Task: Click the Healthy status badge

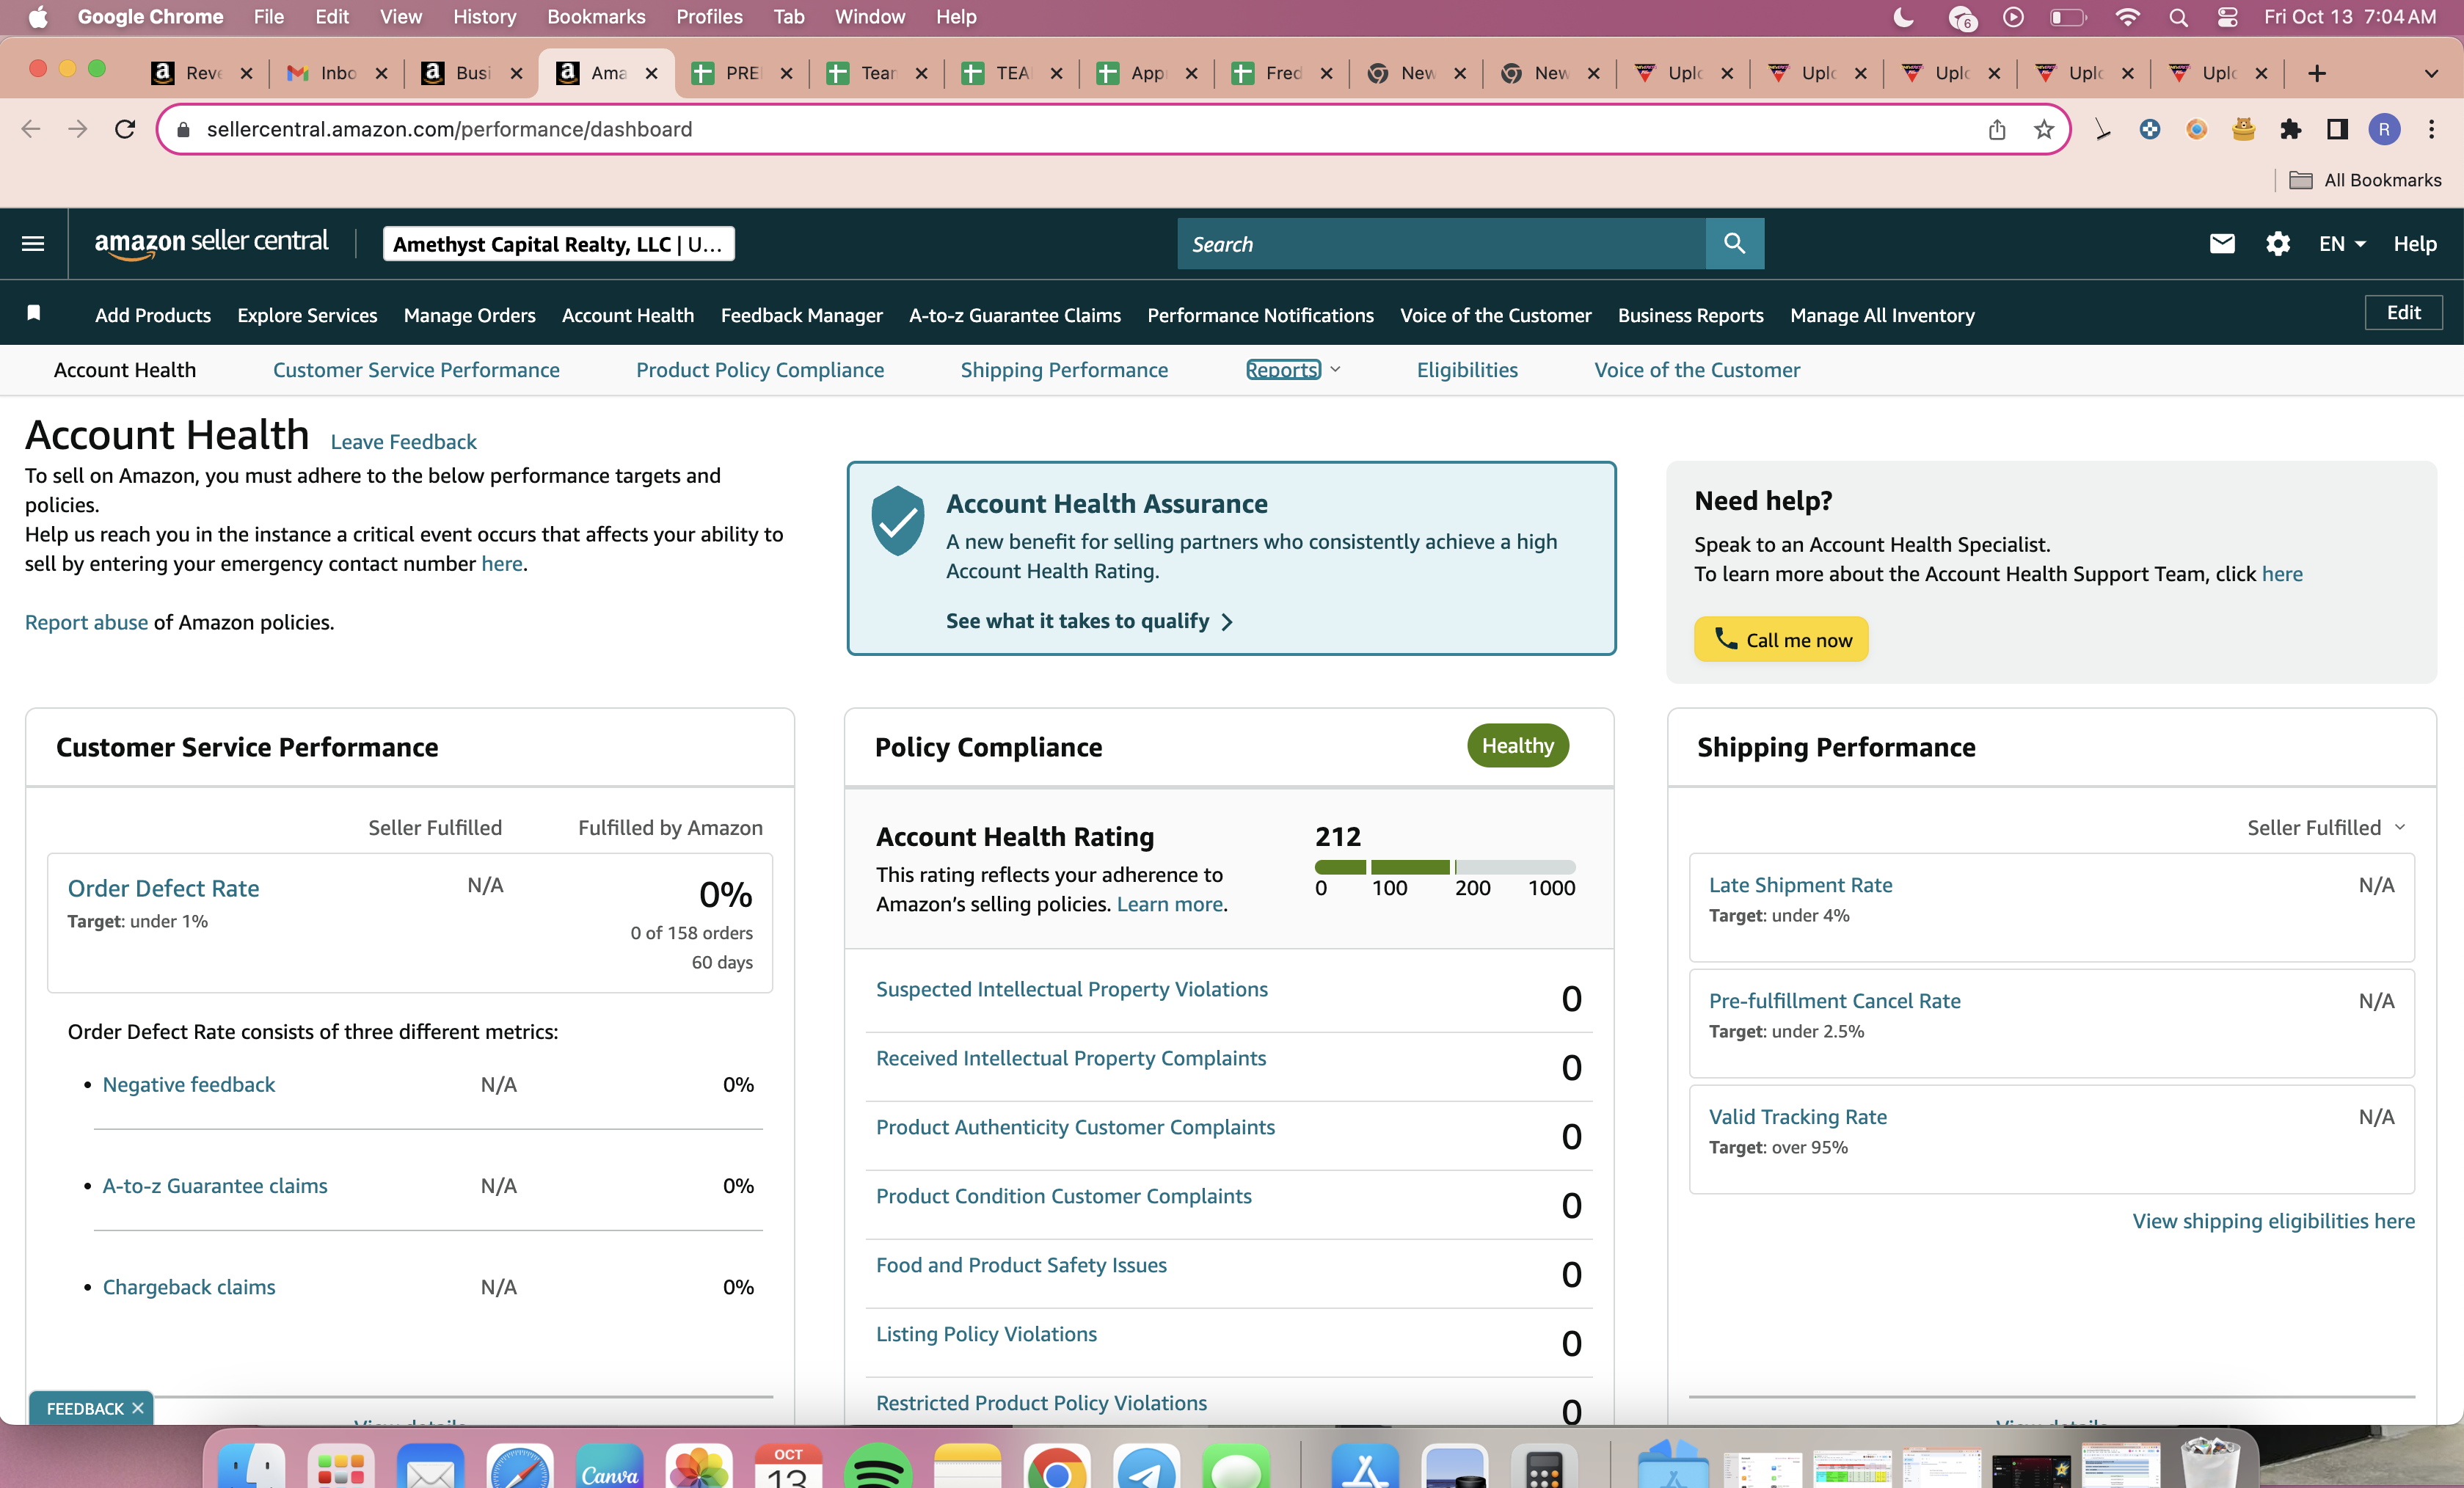Action: (x=1517, y=745)
